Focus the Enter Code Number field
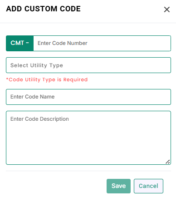 click(x=102, y=43)
